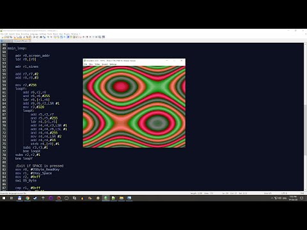Click the Undo icon in Notepad++ toolbar

34,37
